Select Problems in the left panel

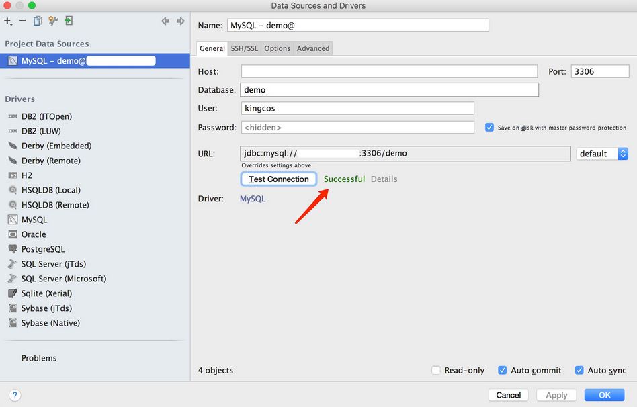(39, 358)
